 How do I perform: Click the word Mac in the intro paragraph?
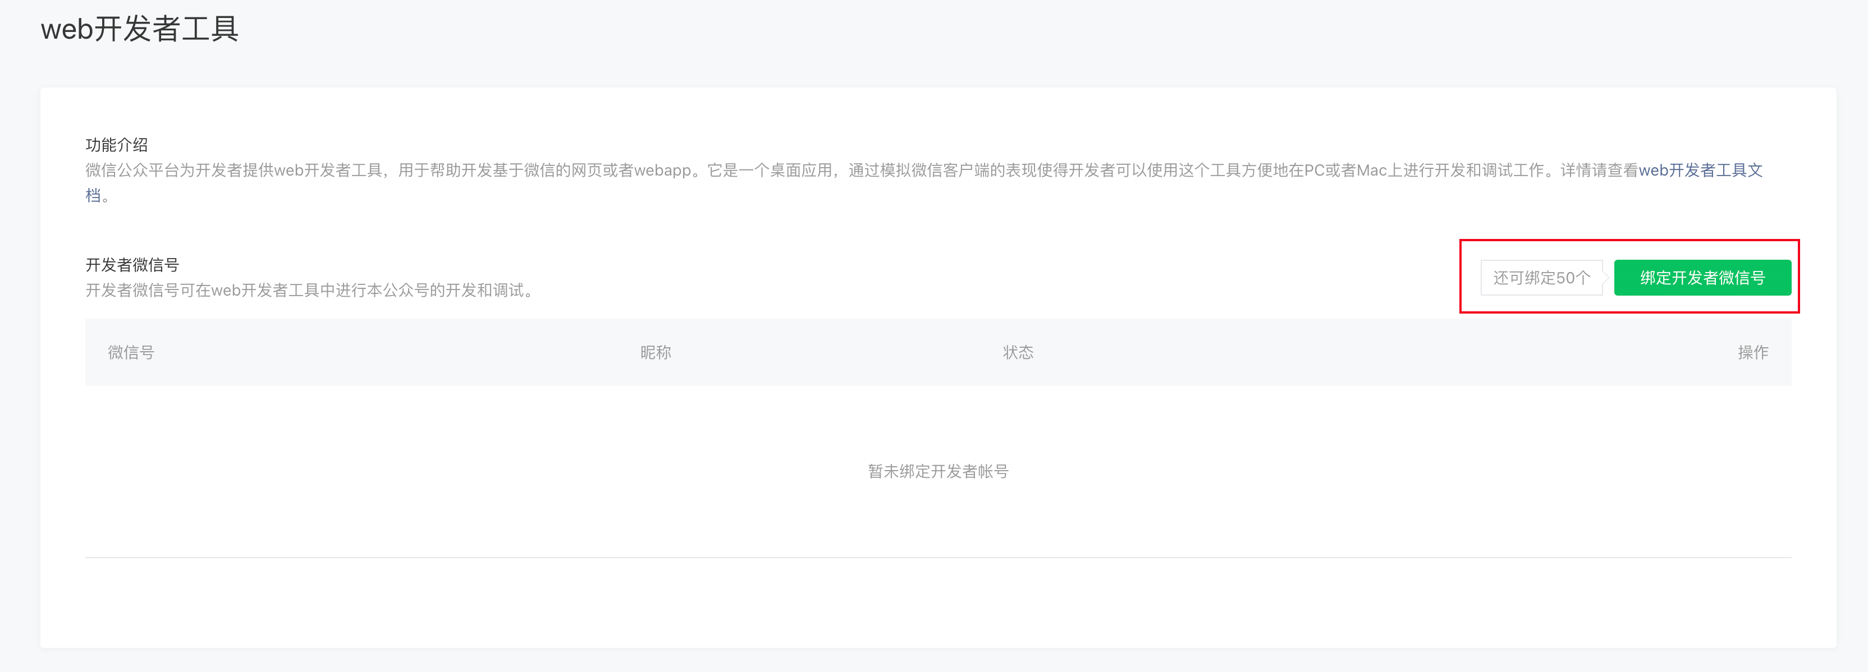[1371, 171]
